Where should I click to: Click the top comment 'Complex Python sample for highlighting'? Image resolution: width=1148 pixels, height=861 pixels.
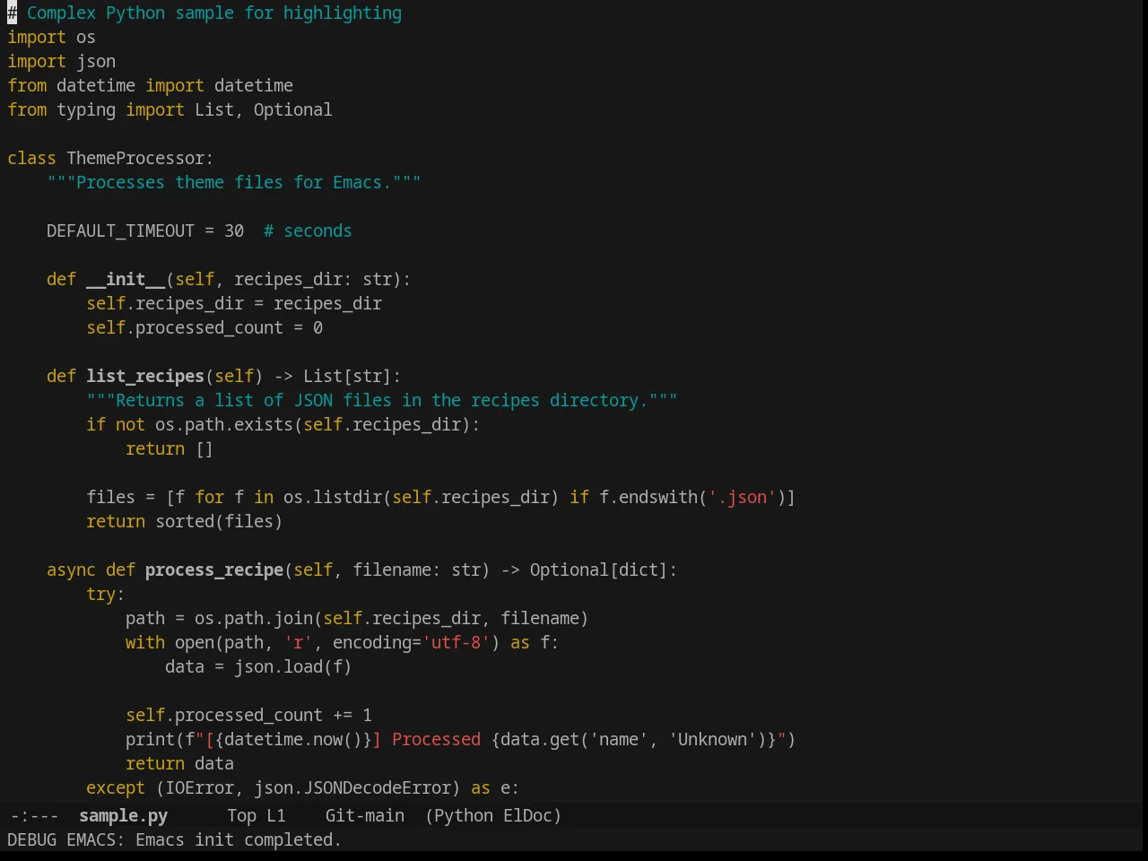pyautogui.click(x=214, y=13)
